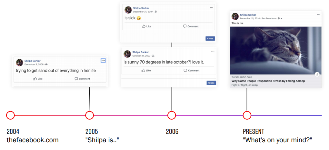The image size is (329, 150).
Task: Like the "is sick" post
Action: [x=147, y=26]
